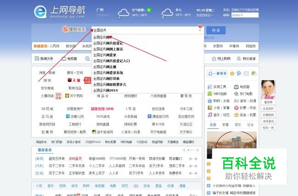
Task: Switch to 社会 news tab
Action: tap(251, 125)
